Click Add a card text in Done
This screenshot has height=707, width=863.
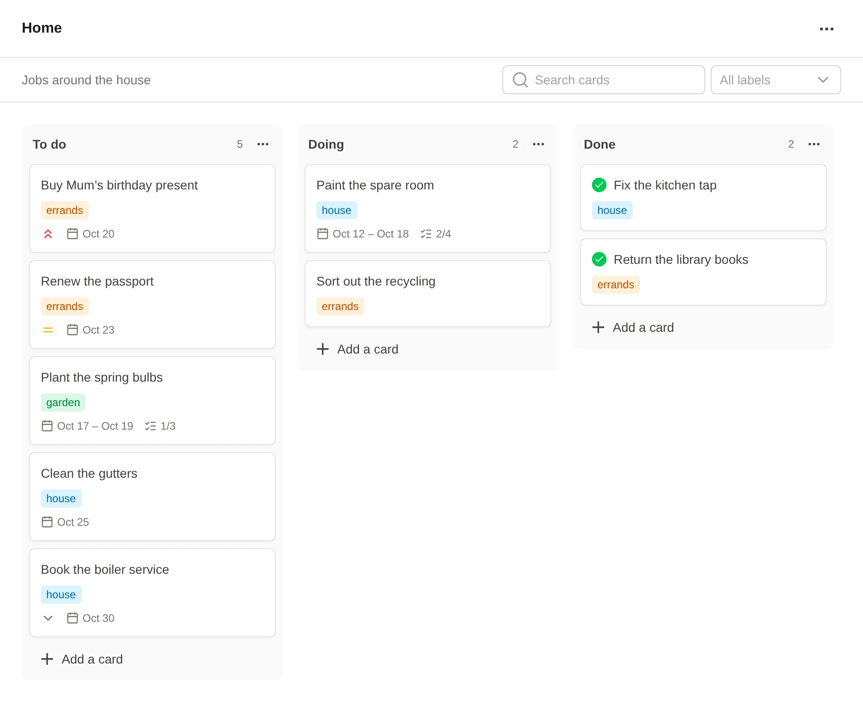[x=644, y=327]
